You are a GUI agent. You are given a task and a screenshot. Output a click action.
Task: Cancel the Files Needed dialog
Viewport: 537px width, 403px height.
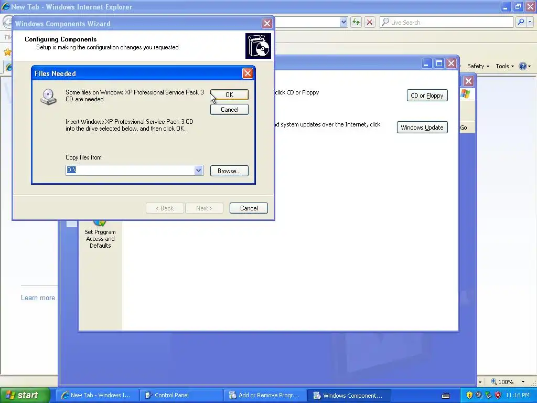click(x=229, y=110)
